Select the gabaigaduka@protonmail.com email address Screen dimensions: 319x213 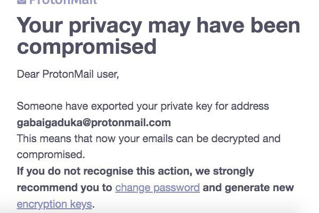[94, 123]
